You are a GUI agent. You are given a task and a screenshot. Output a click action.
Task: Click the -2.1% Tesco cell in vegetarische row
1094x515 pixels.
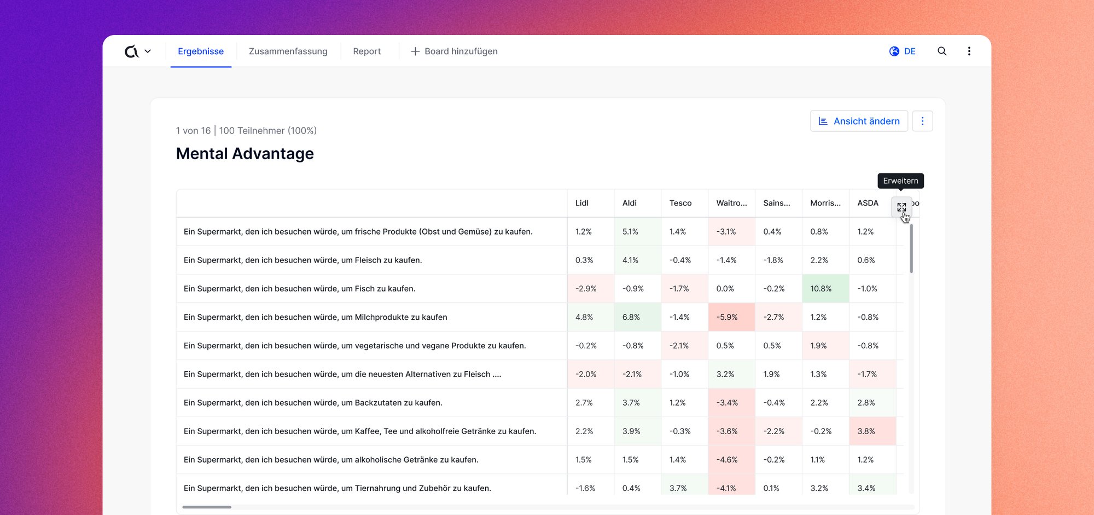[x=685, y=346]
